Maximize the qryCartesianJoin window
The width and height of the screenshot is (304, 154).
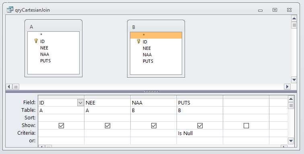click(275, 10)
